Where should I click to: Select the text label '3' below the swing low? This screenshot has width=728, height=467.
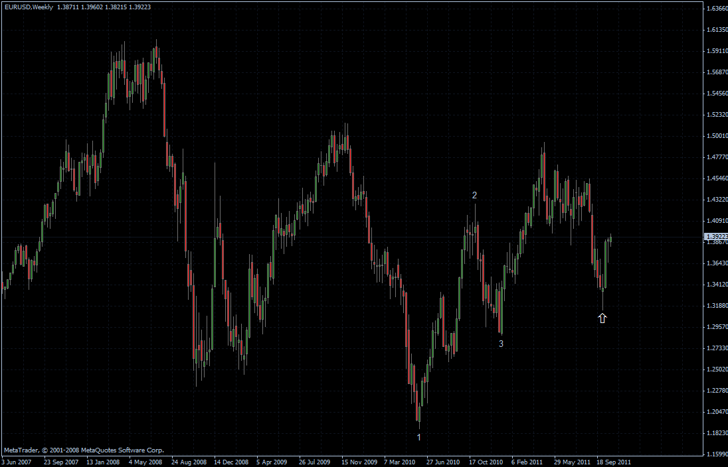coord(501,344)
